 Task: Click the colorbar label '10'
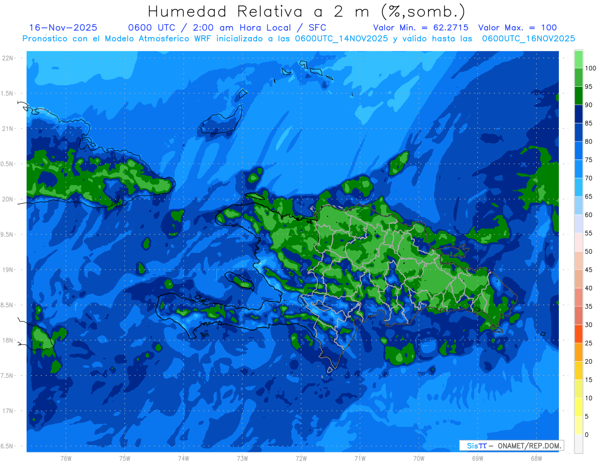coord(588,398)
